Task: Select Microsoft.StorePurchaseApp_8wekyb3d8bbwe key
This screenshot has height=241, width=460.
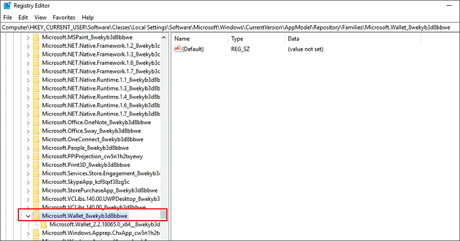Action: 99,190
